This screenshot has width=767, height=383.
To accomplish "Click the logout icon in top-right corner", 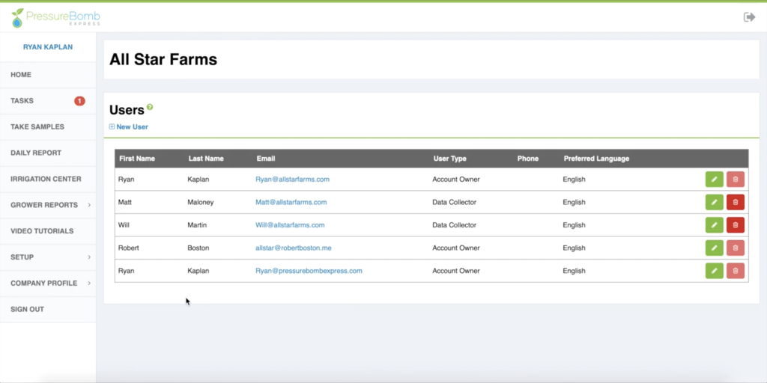I will point(749,16).
